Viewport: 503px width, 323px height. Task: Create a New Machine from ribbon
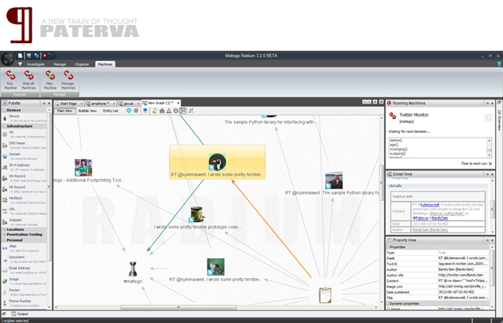tap(50, 80)
